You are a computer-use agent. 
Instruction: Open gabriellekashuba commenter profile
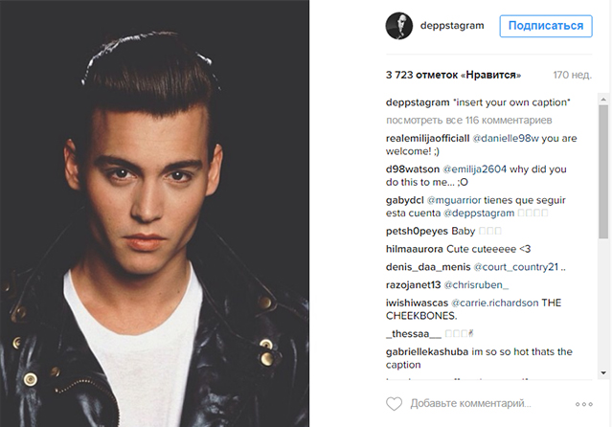coord(427,352)
